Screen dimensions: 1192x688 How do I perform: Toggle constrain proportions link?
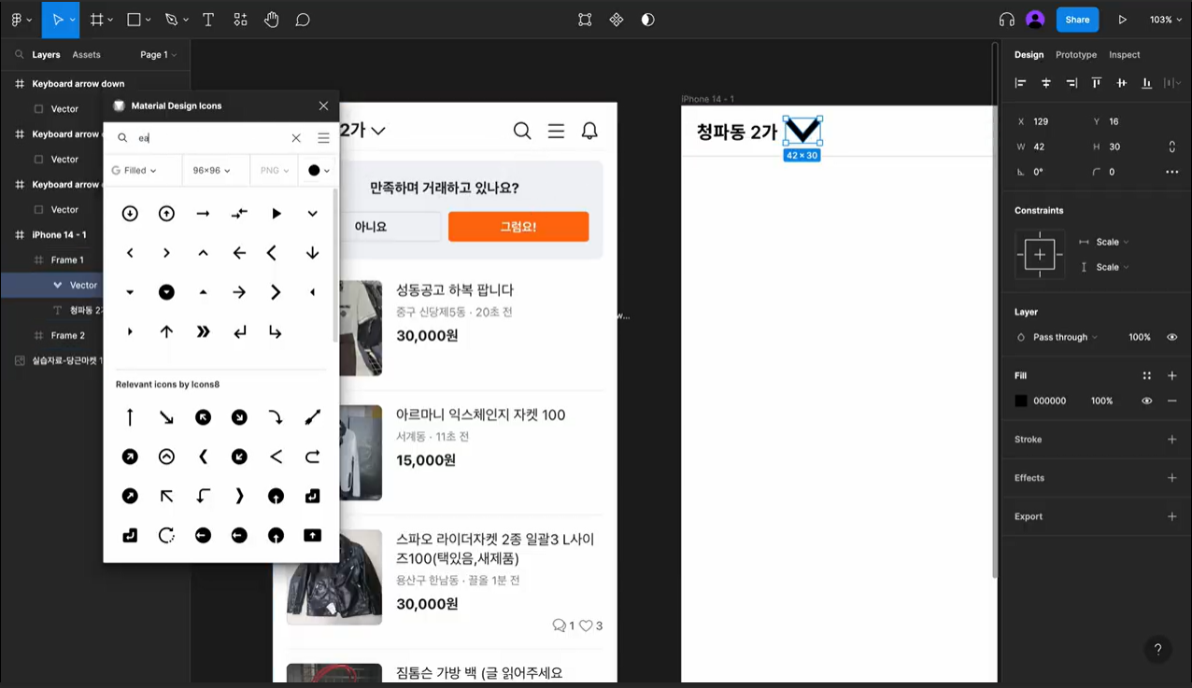(x=1171, y=147)
